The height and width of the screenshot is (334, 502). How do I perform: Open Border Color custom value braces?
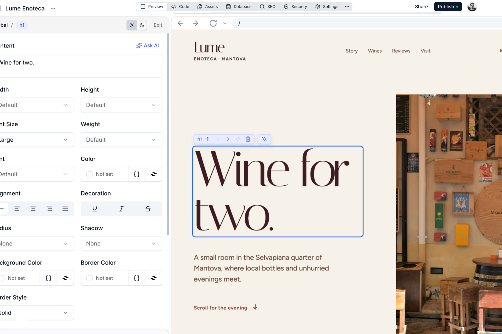click(x=137, y=278)
